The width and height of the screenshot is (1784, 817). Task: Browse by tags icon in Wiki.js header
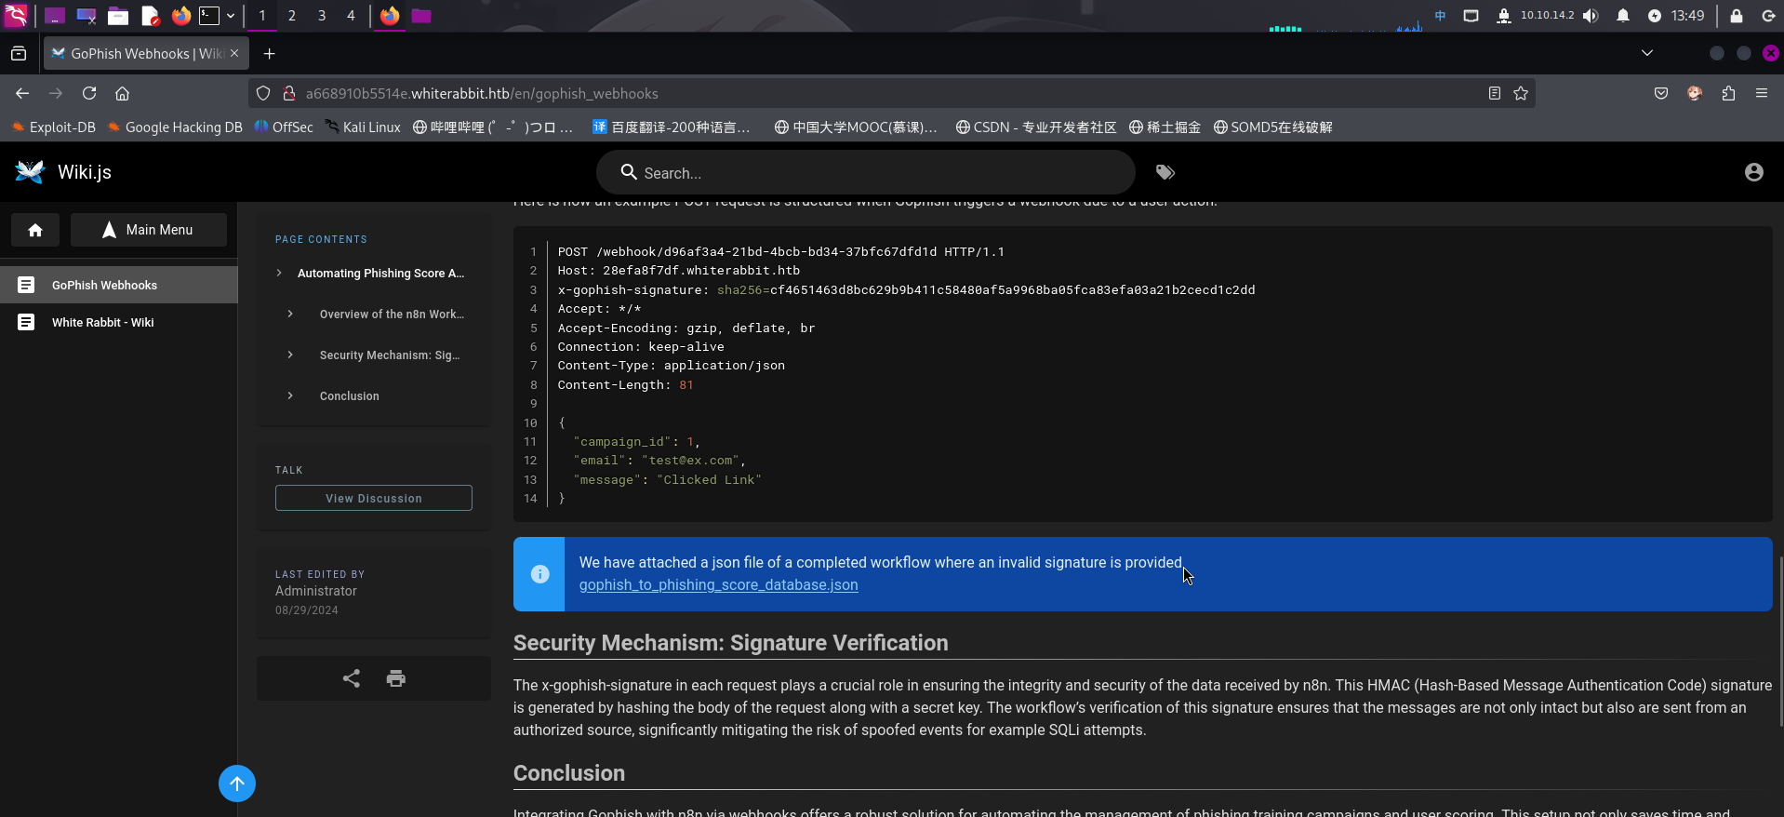pos(1165,172)
